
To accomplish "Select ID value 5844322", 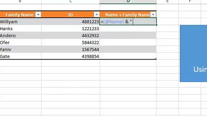I will pos(71,43).
